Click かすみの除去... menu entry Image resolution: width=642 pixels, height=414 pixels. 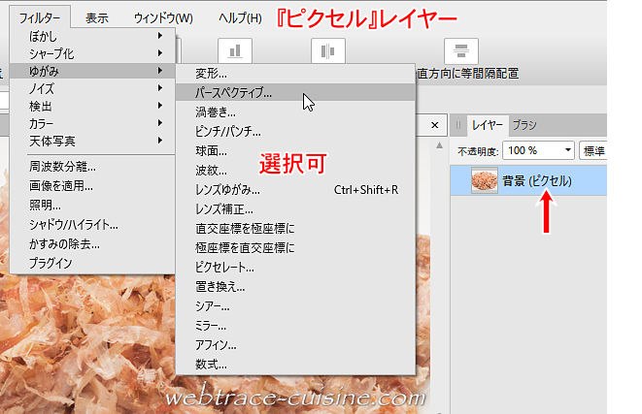(62, 243)
